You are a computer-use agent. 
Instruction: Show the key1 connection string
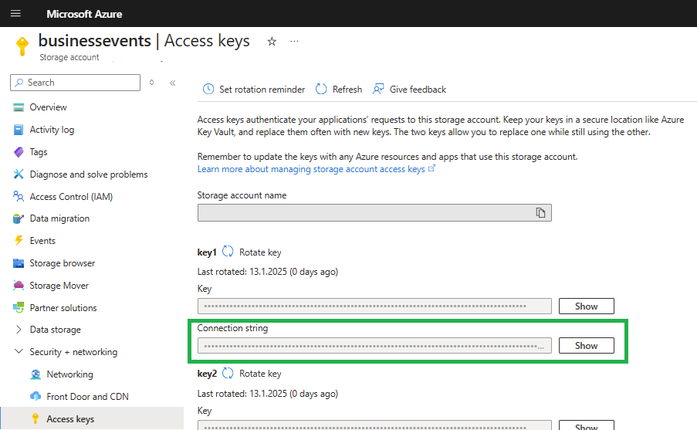tap(586, 346)
